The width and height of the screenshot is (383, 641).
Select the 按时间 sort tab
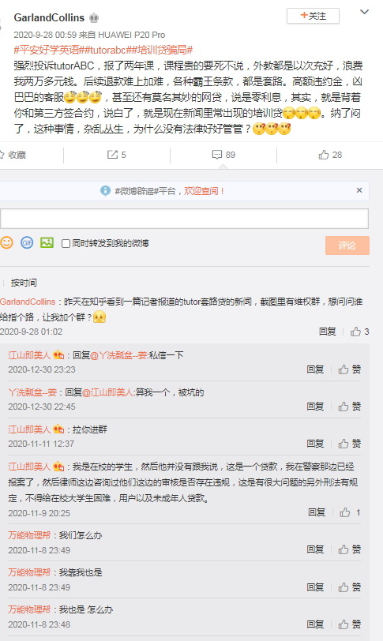click(x=24, y=283)
